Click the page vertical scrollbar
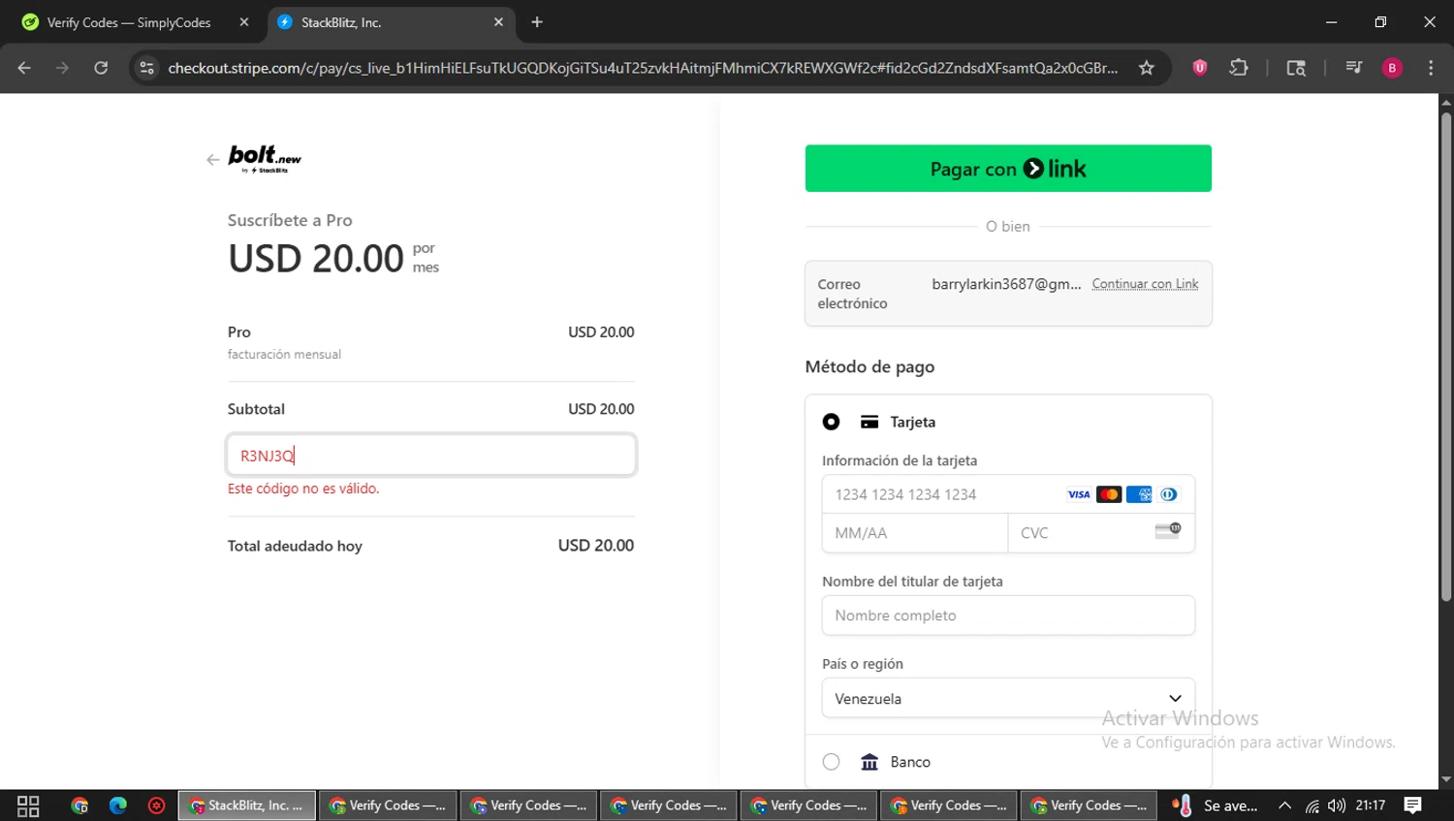Image resolution: width=1454 pixels, height=821 pixels. coord(1446,358)
